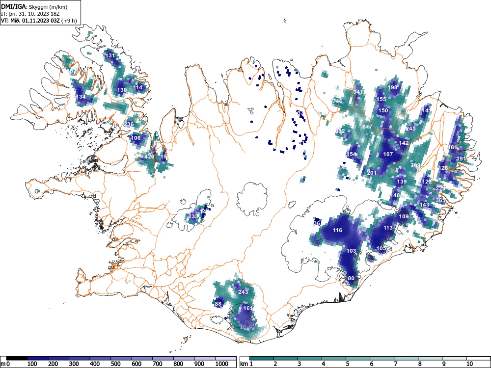
Task: Click the '142' visibility value
Action: coord(404,143)
